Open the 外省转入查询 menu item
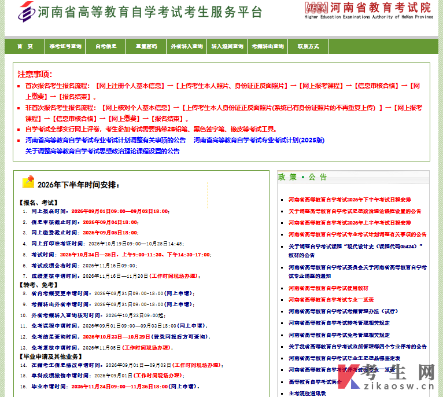The image size is (443, 397). pyautogui.click(x=186, y=46)
